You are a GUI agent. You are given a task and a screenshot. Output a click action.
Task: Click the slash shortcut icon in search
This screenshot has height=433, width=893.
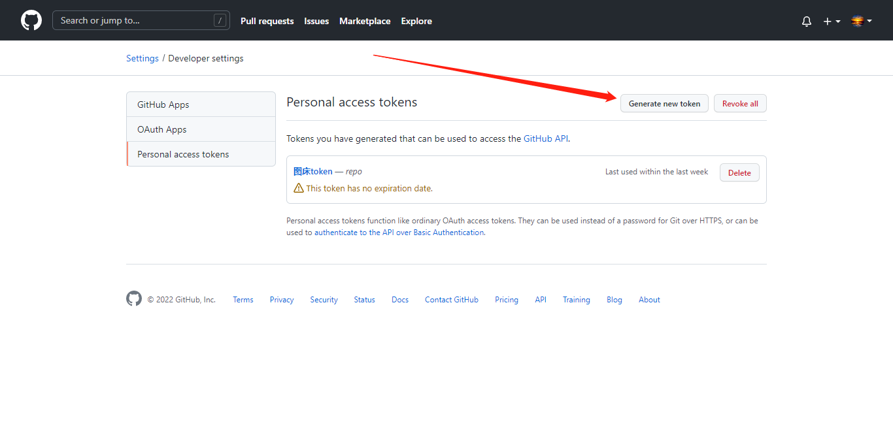220,21
